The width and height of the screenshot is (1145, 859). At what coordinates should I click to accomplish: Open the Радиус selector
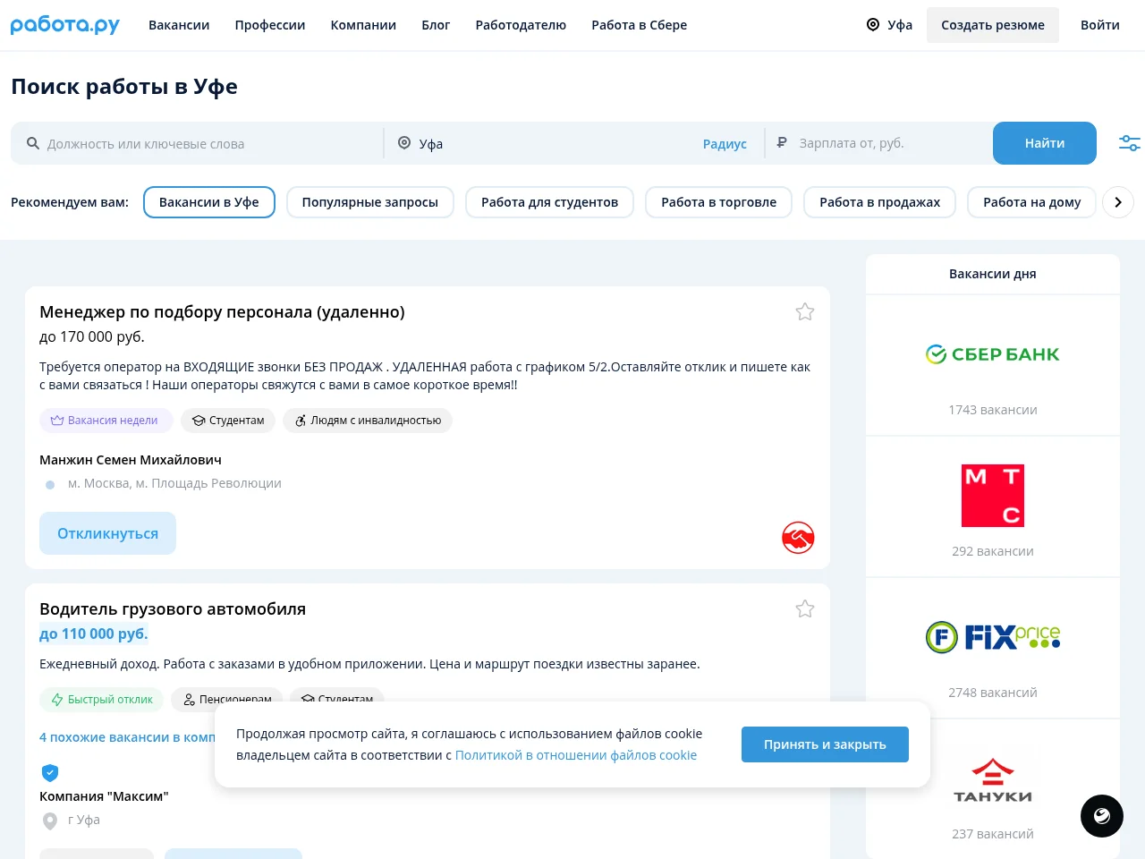click(x=725, y=143)
